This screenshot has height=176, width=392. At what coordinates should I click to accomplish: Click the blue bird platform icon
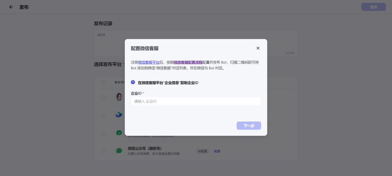coord(119,115)
